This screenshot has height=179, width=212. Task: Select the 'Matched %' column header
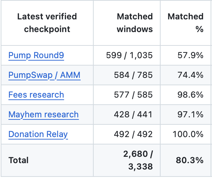pos(186,23)
